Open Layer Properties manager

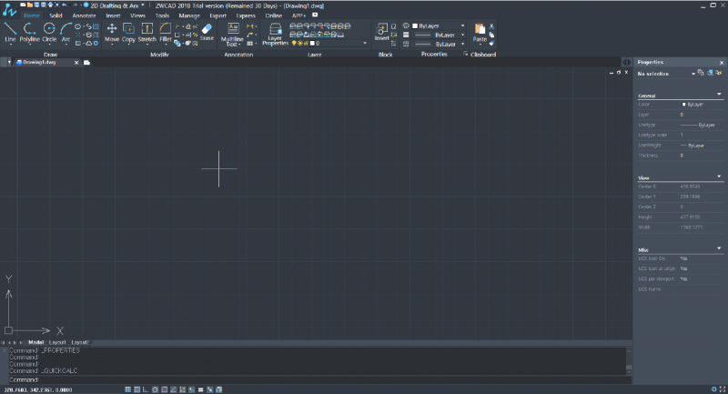click(x=276, y=34)
